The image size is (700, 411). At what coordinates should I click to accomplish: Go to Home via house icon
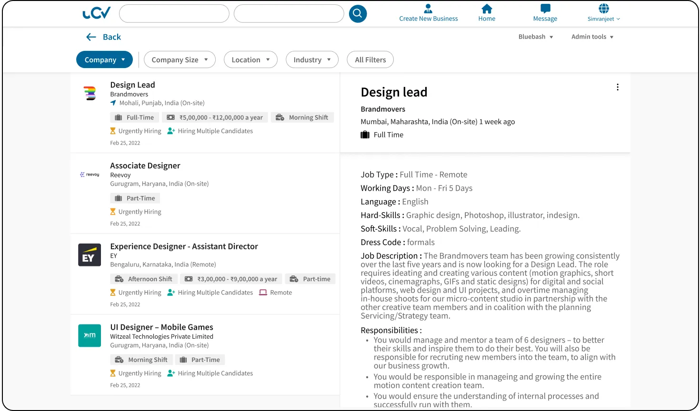(x=487, y=9)
